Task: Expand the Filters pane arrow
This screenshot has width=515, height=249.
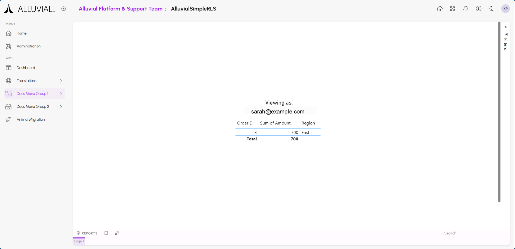Action: [x=506, y=27]
